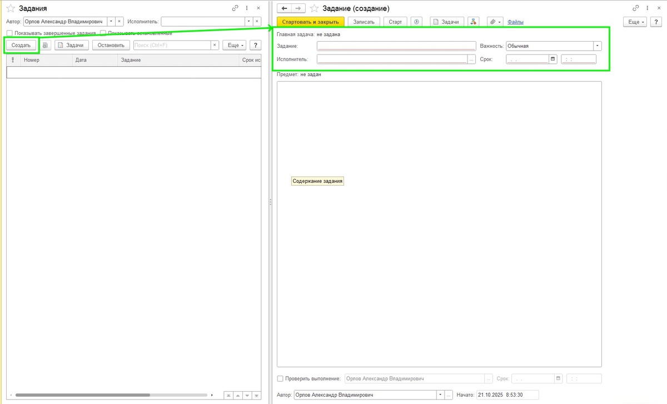
Task: Expand the bottom Автор dropdown arrow
Action: coord(441,395)
